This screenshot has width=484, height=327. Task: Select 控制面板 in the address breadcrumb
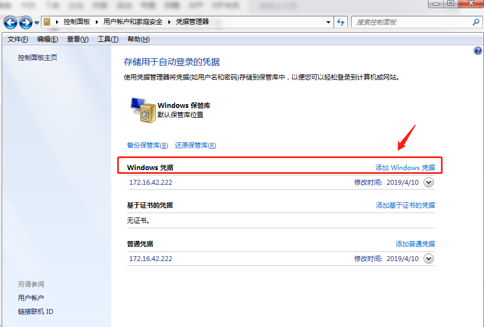click(77, 22)
